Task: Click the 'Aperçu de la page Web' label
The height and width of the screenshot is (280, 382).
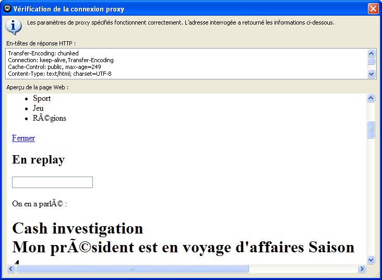Action: pyautogui.click(x=37, y=87)
